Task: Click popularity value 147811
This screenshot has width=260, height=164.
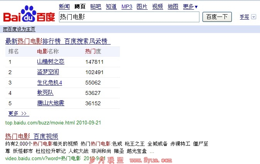Action: coord(95,62)
